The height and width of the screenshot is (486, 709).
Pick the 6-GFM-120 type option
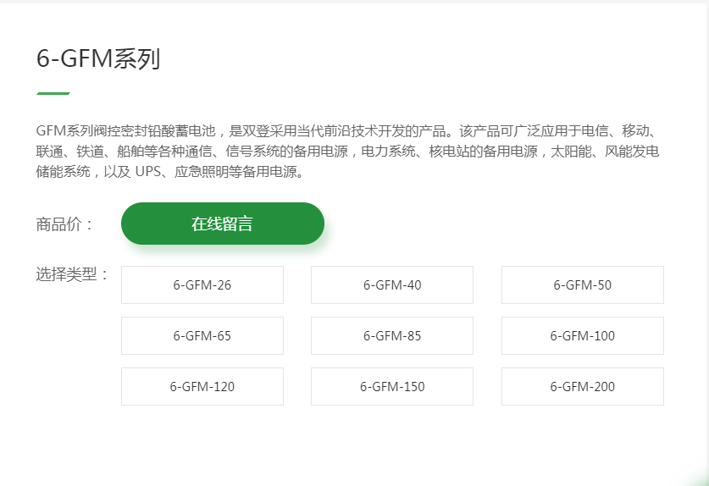(x=202, y=387)
